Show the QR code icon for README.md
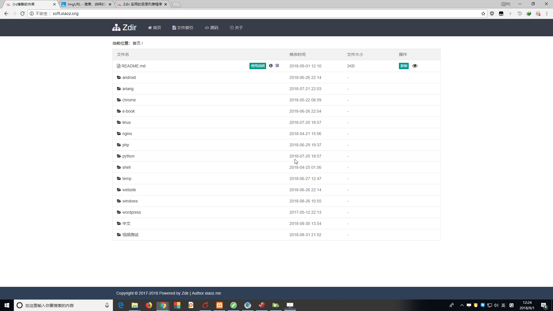 coord(277,66)
